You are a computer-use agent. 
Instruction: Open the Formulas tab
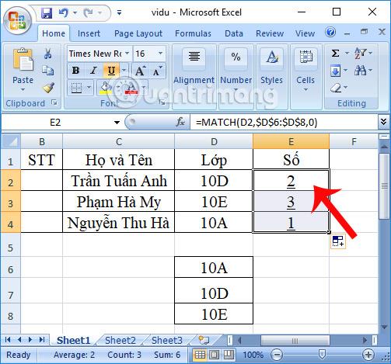(193, 33)
